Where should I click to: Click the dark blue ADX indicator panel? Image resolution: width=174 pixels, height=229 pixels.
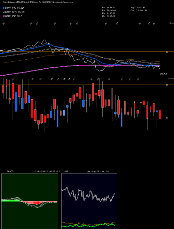[x=89, y=201]
